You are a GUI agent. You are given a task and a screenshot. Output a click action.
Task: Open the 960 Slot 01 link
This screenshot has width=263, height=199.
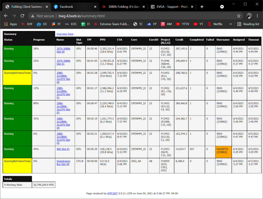tap(63, 149)
